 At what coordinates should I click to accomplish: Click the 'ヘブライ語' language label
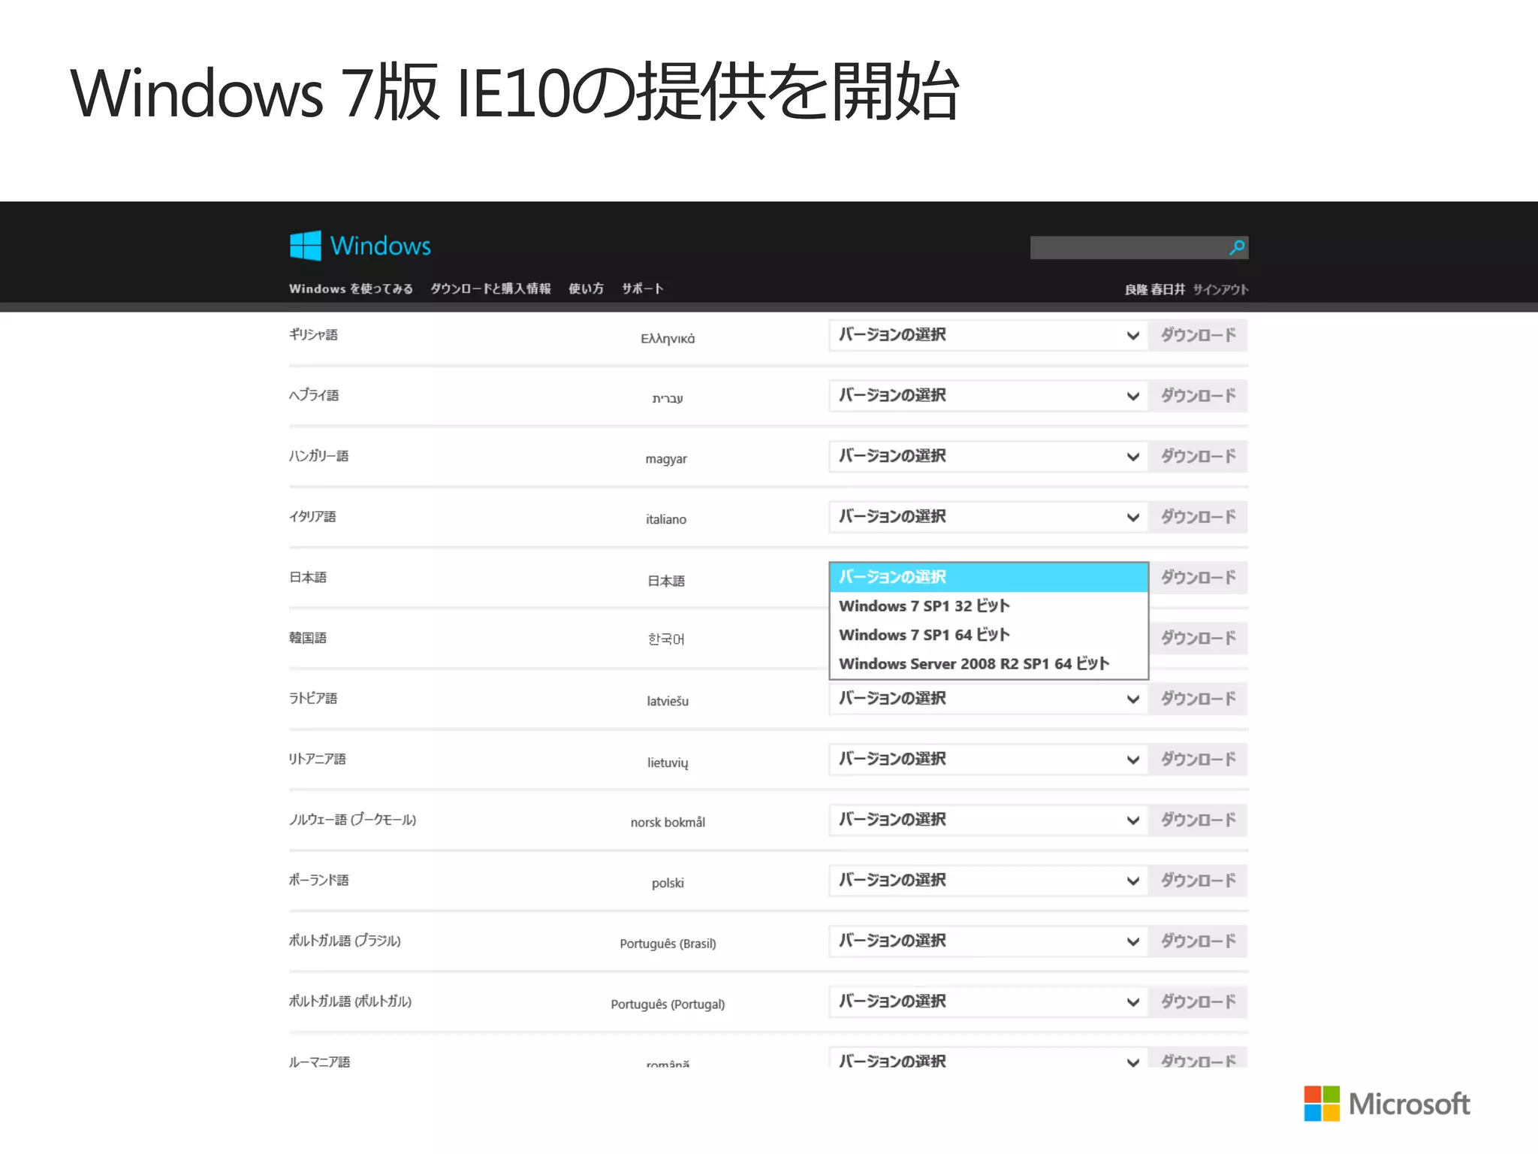314,395
